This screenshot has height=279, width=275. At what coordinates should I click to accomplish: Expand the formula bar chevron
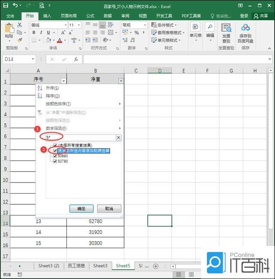point(270,59)
